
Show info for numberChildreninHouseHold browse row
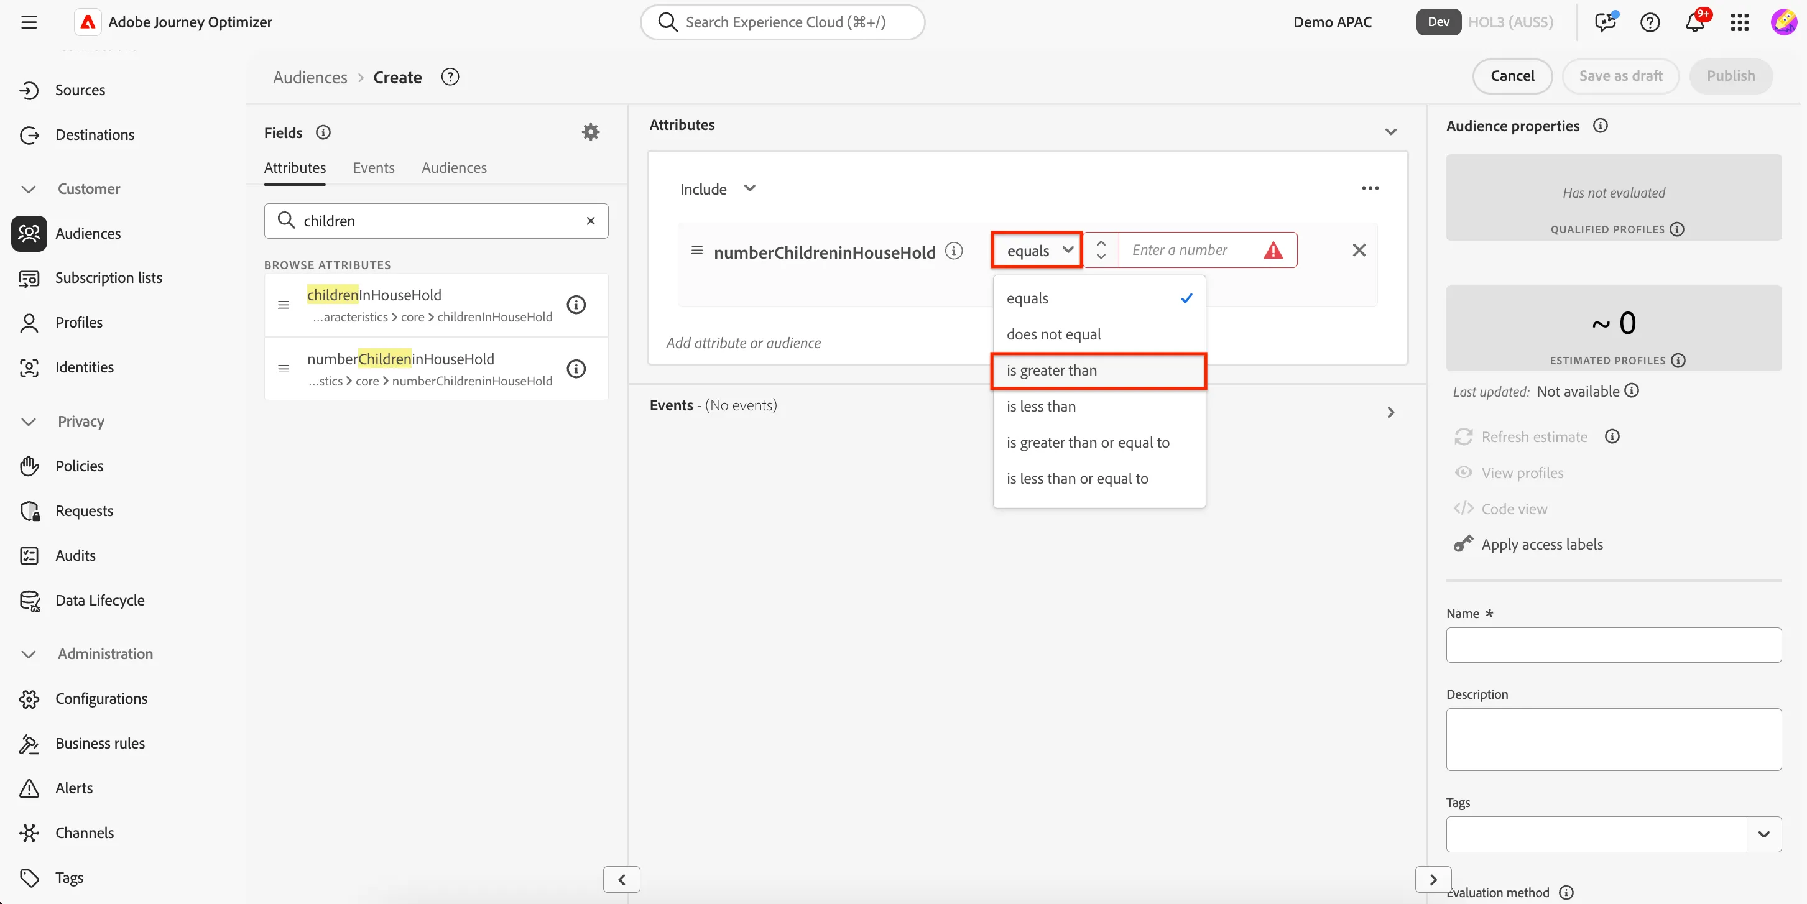point(576,369)
